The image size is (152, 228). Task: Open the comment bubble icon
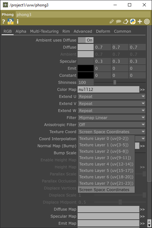pyautogui.click(x=119, y=22)
